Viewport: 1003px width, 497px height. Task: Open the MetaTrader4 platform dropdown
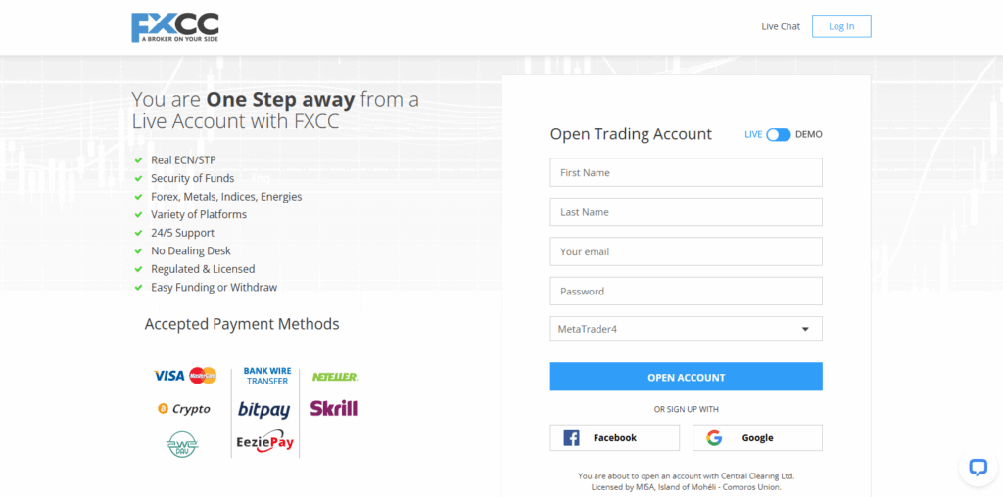[x=686, y=329]
